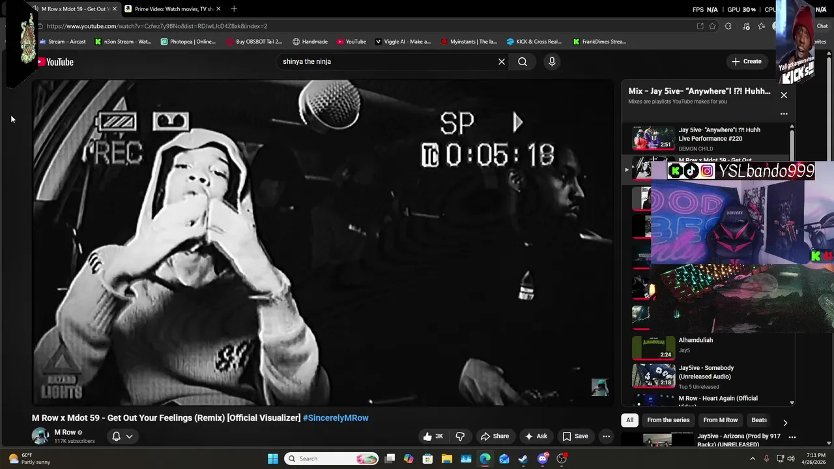Open Steam from taskbar
The image size is (834, 469).
coord(523,459)
